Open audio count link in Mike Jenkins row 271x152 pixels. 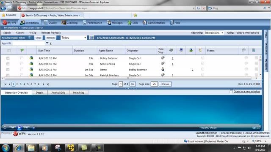(x=172, y=64)
